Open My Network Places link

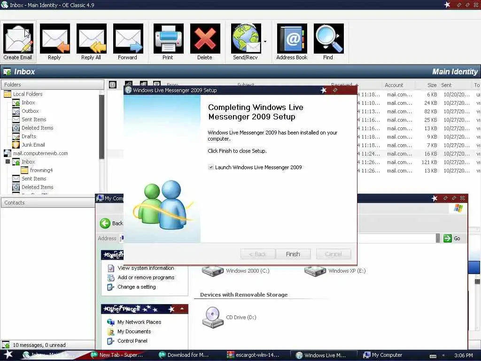coord(139,322)
